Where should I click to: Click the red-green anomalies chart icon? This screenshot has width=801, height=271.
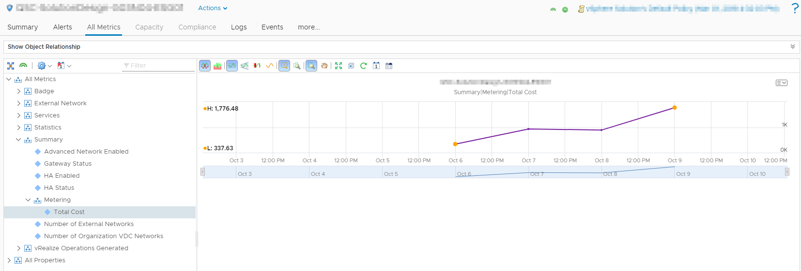click(x=257, y=66)
